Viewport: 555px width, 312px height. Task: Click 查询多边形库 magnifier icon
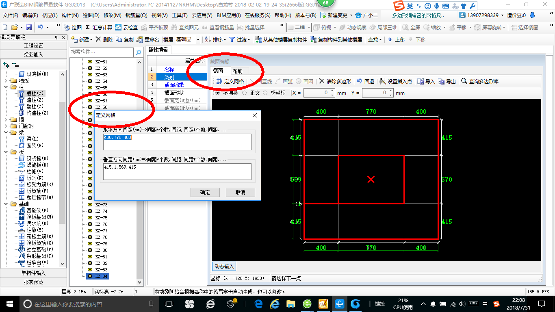click(x=464, y=81)
